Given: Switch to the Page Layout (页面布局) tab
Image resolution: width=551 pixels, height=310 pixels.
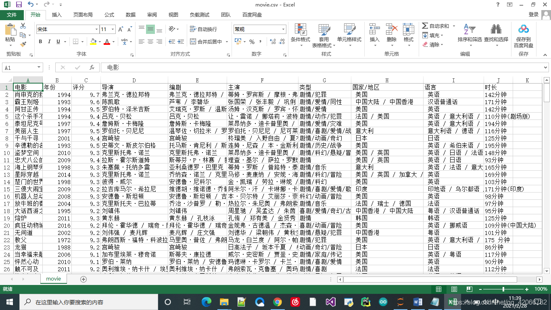Looking at the screenshot, I should (83, 15).
